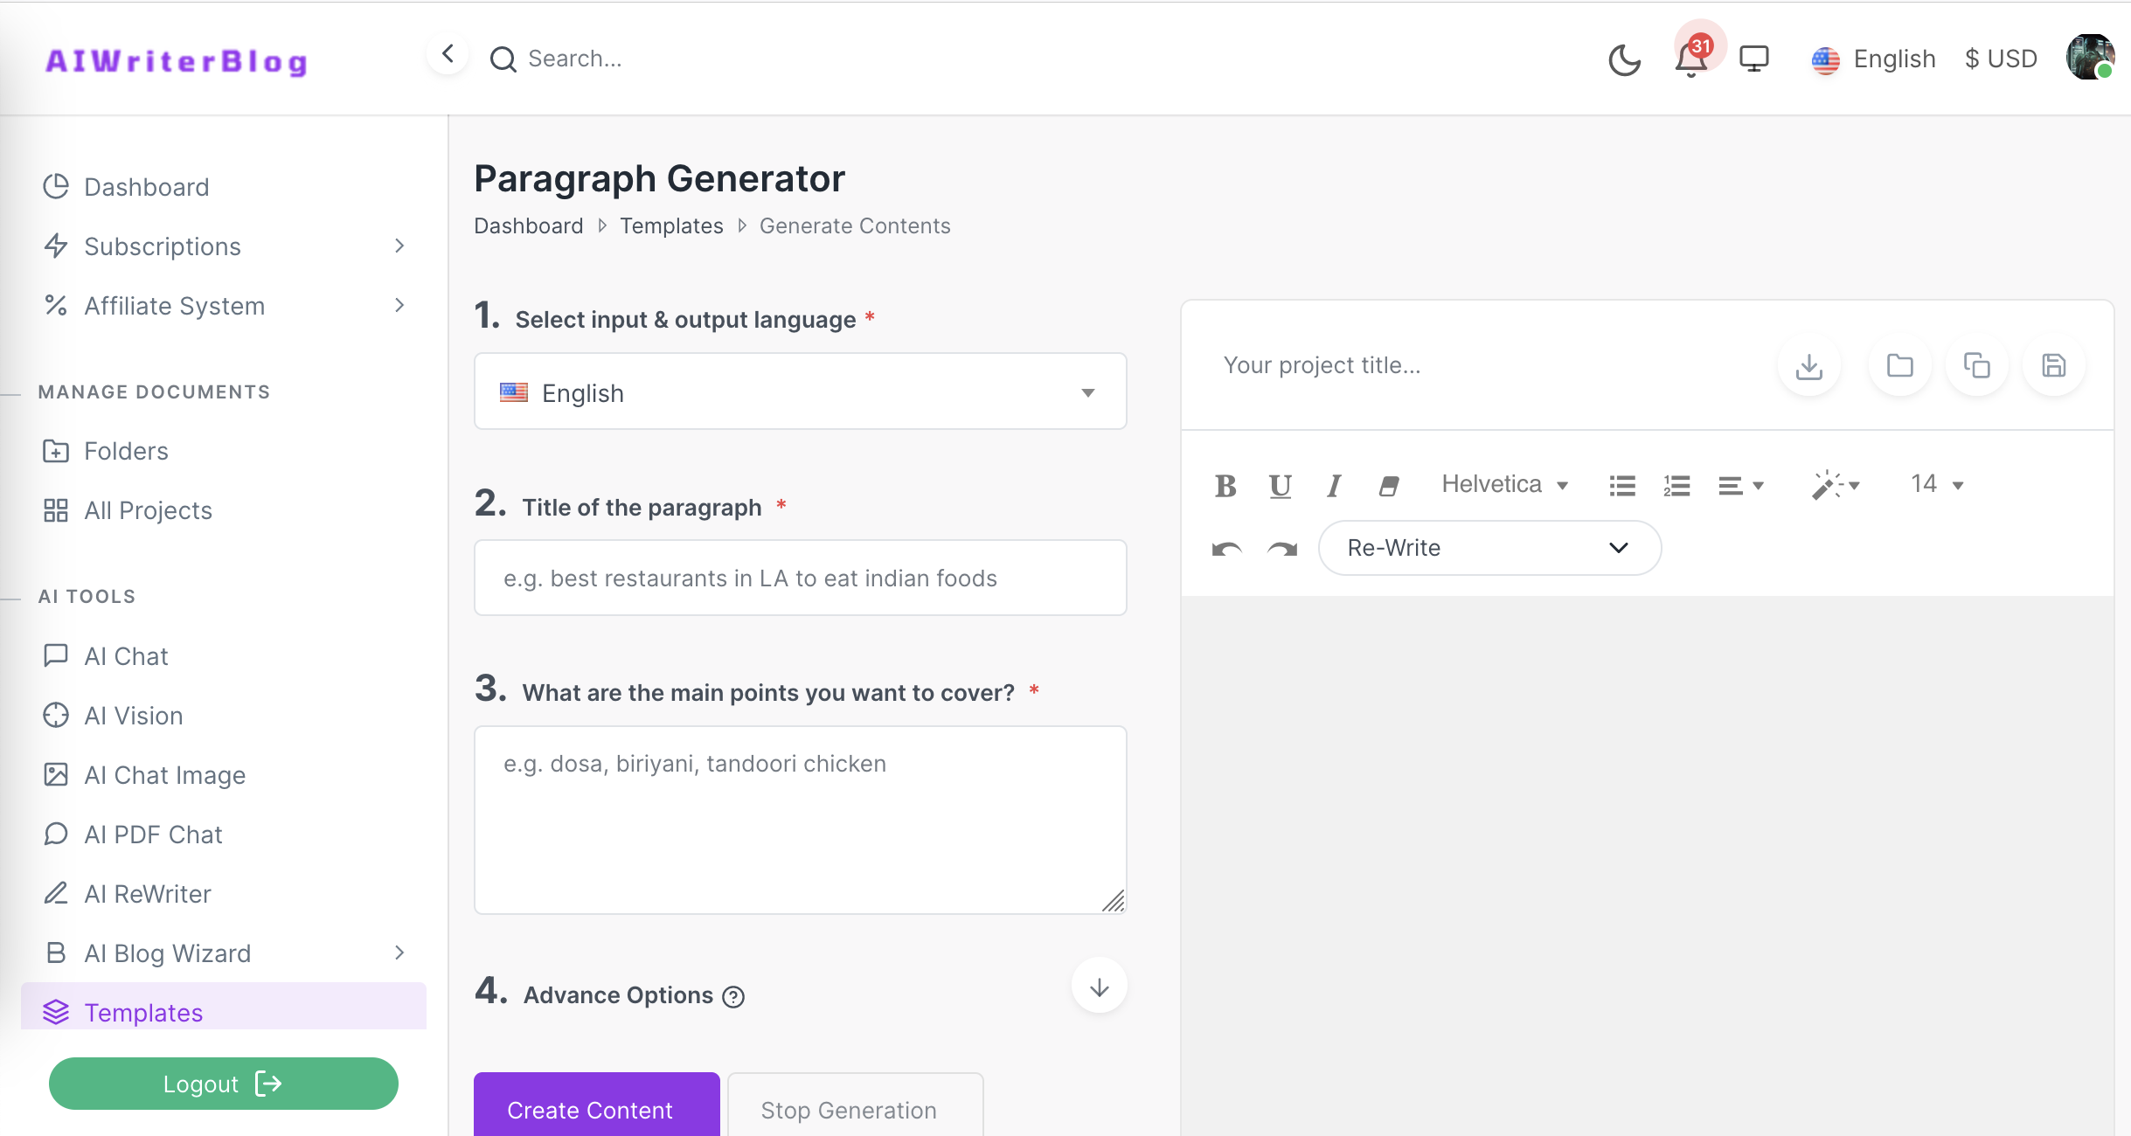Expand the Advance Options section
Screen dimensions: 2131x1136
click(x=1098, y=987)
